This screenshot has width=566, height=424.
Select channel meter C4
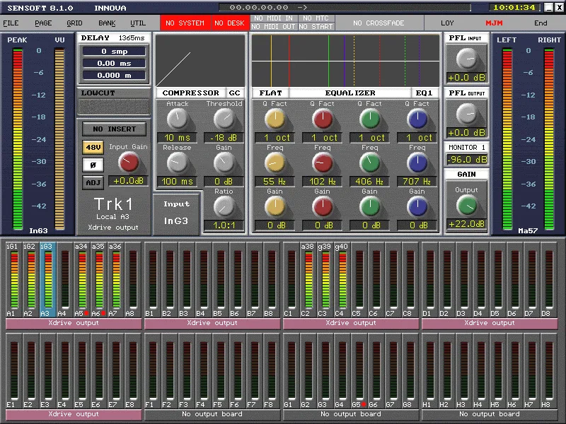[x=342, y=280]
